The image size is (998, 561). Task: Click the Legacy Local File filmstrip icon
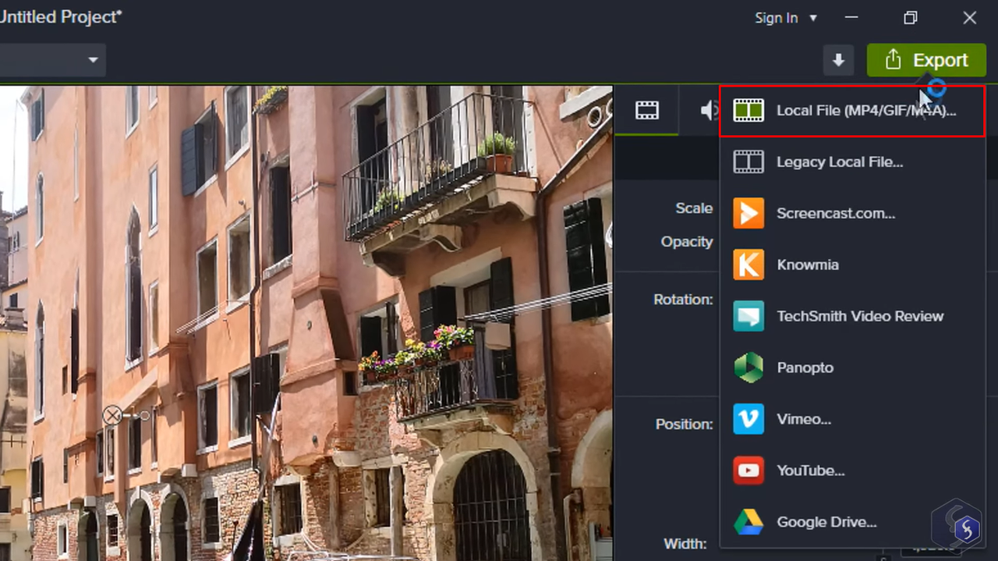point(748,162)
